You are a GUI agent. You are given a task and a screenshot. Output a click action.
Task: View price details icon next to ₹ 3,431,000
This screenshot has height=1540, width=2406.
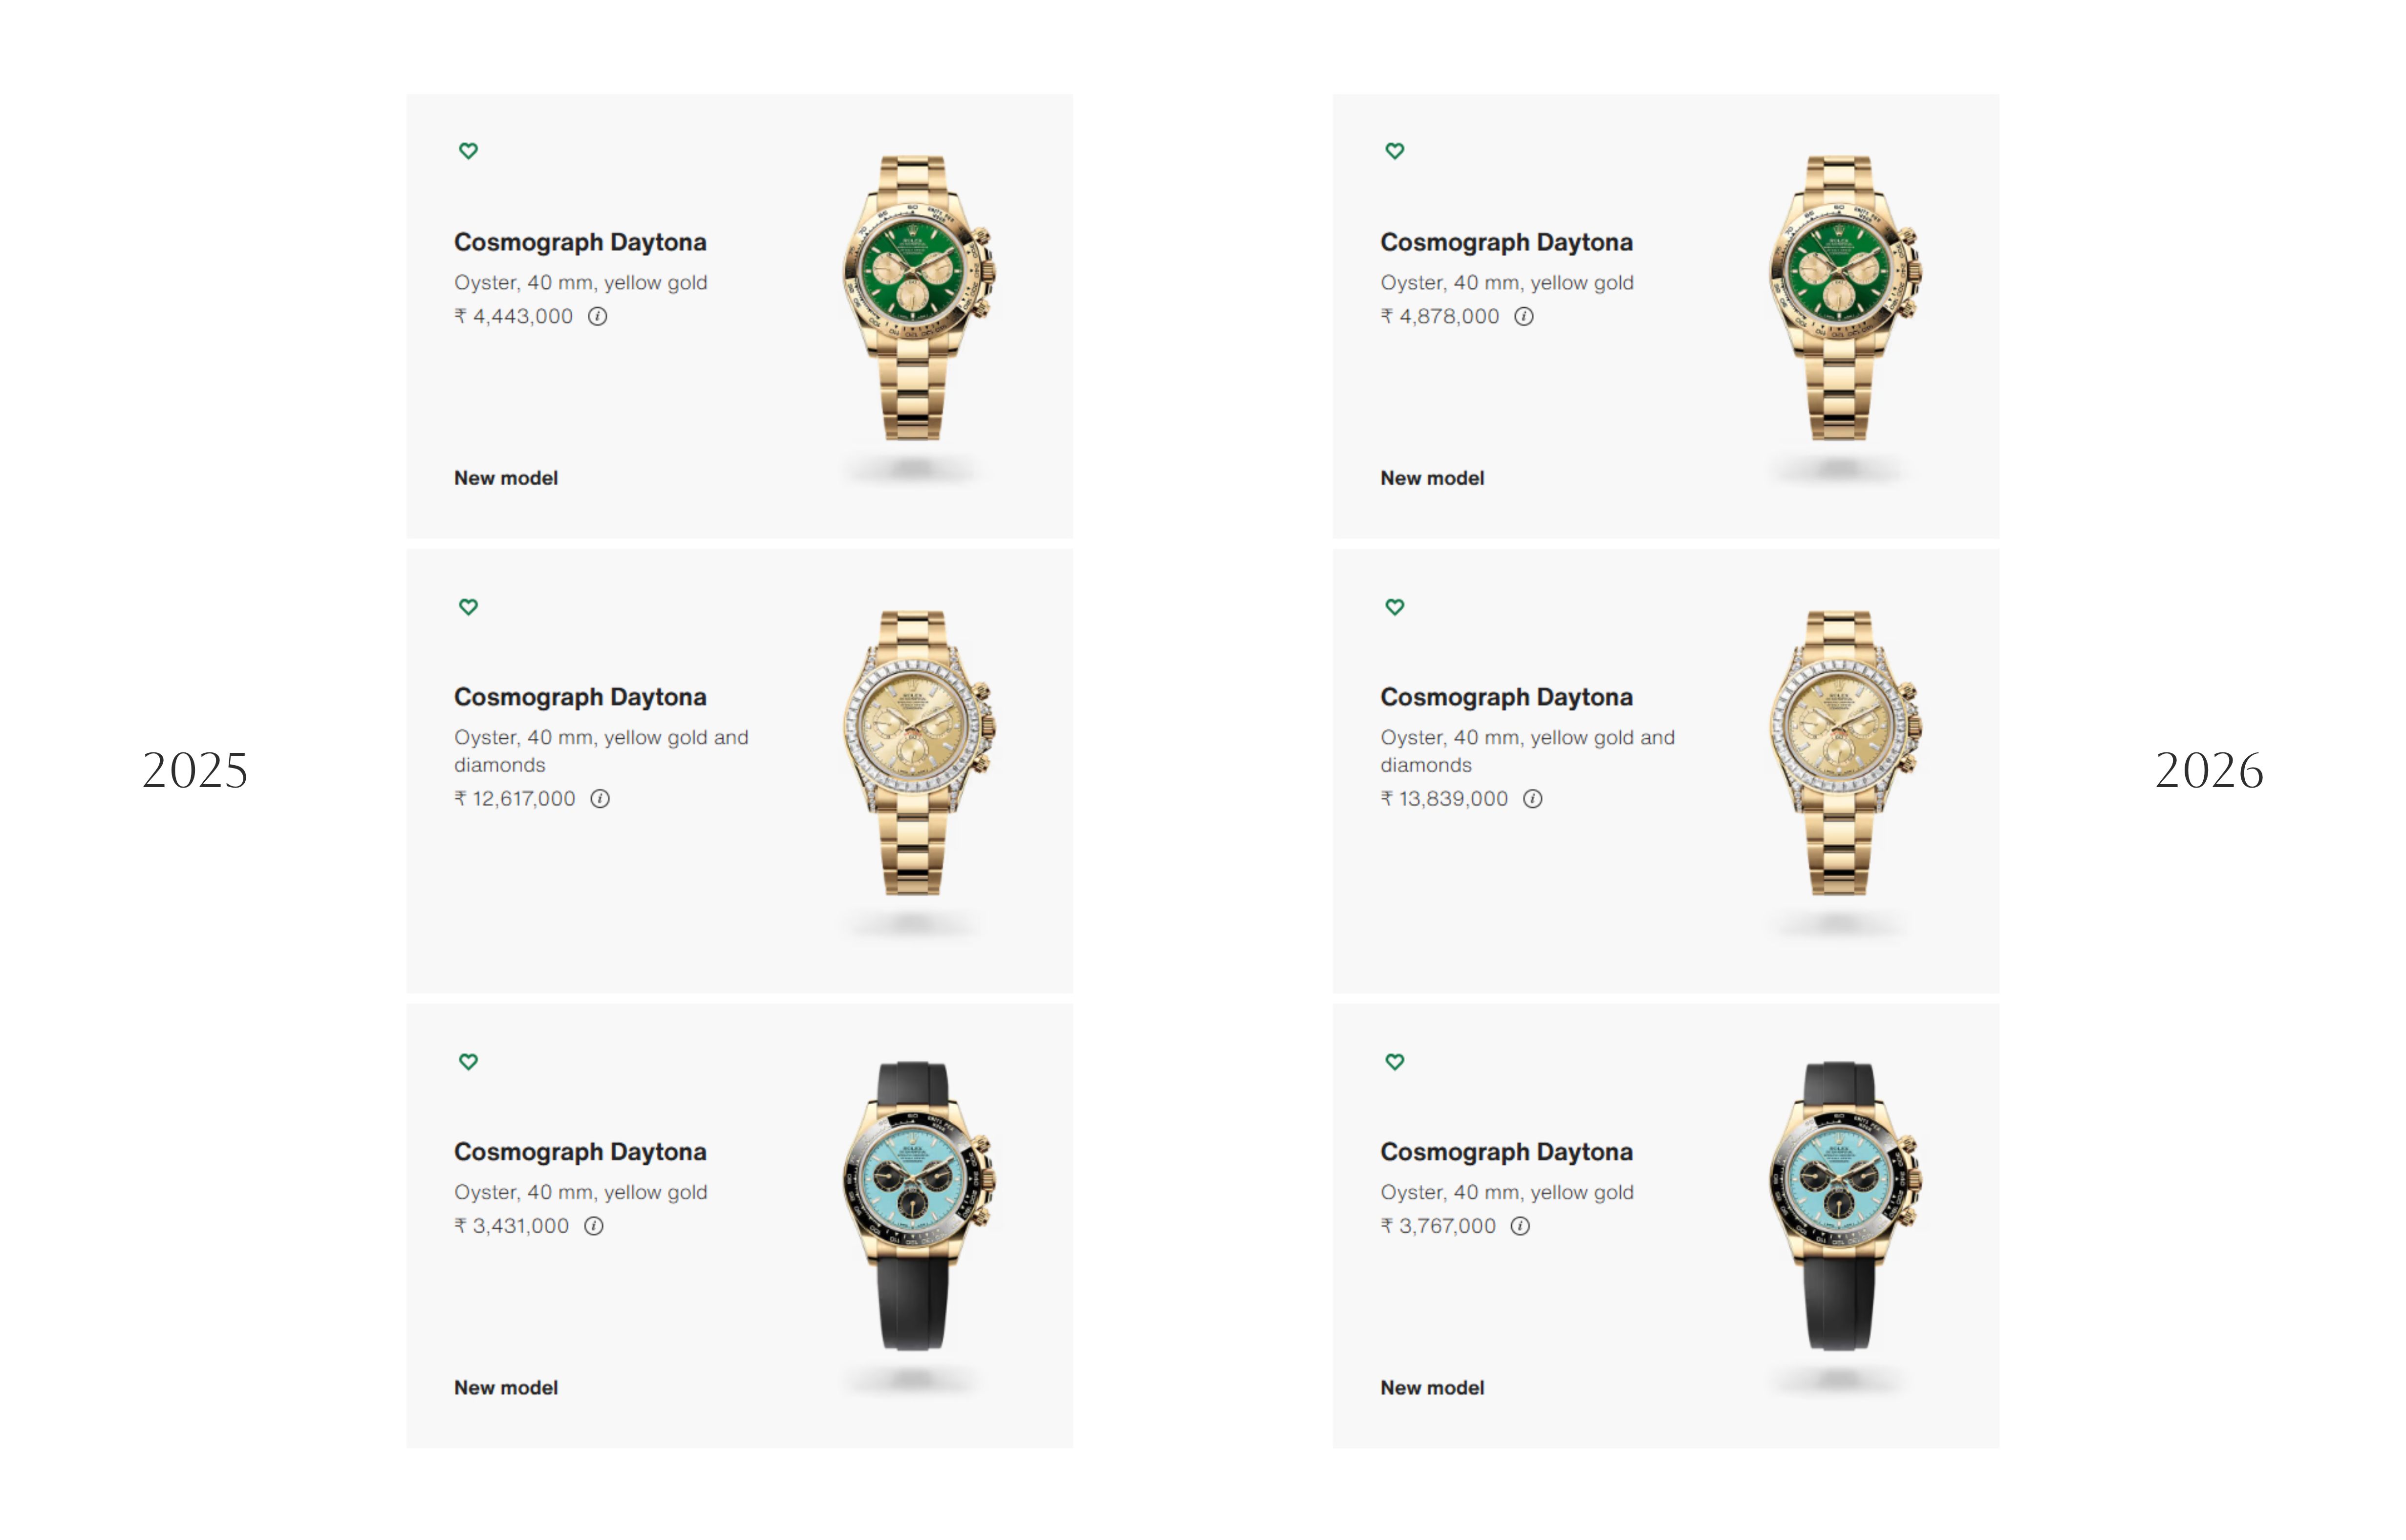coord(594,1226)
